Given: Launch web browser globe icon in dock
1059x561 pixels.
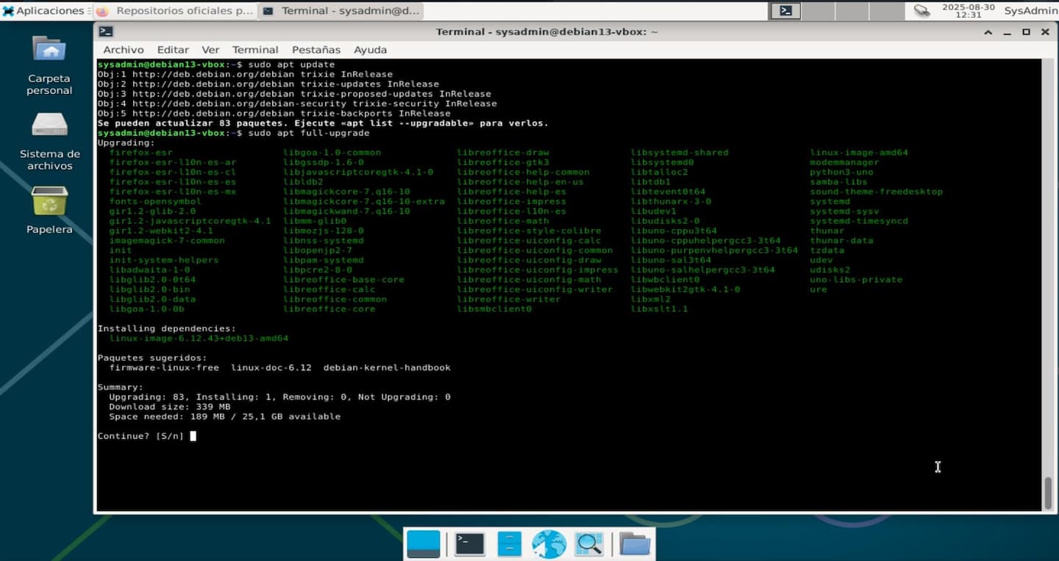Looking at the screenshot, I should 549,544.
